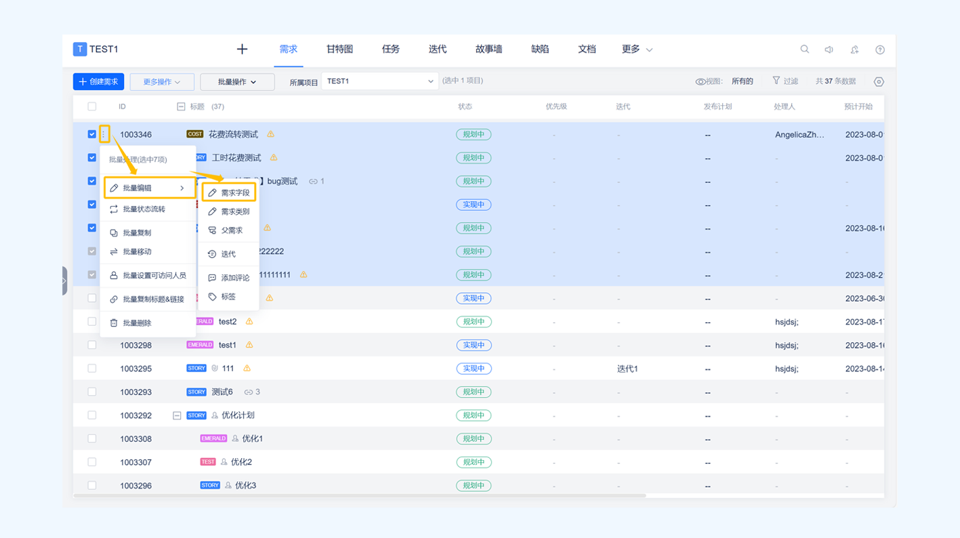960x538 pixels.
Task: Click attachment paperclip icon in row 1003295
Action: 215,369
